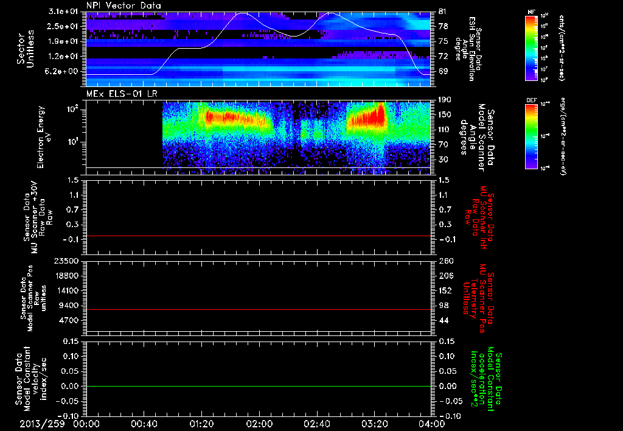Screen dimensions: 623x431
Task: Click the "72" Sun elevation tick value
Action: 443,57
